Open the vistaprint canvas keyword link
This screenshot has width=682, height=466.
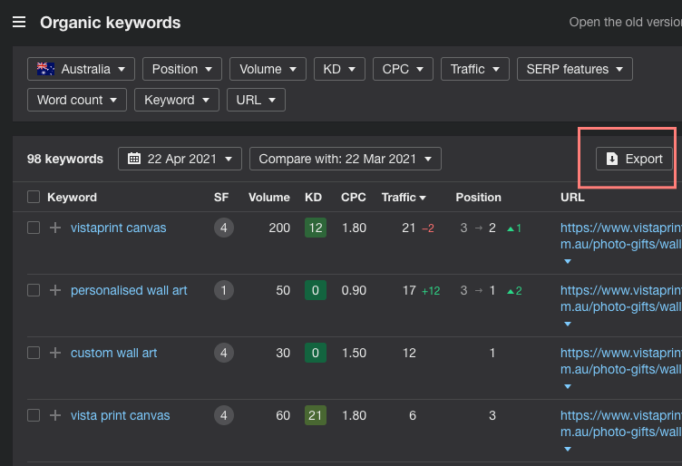click(118, 228)
